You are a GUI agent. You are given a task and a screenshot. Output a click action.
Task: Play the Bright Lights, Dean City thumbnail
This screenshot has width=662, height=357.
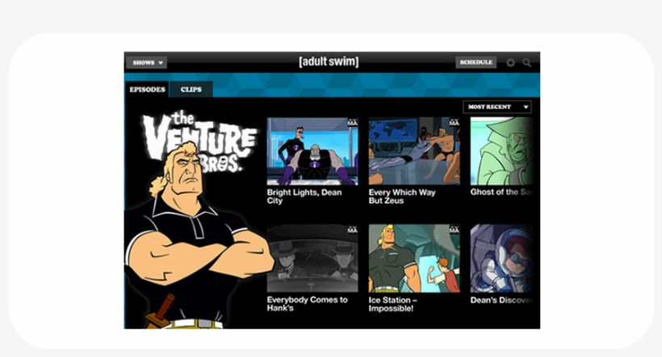pos(312,151)
